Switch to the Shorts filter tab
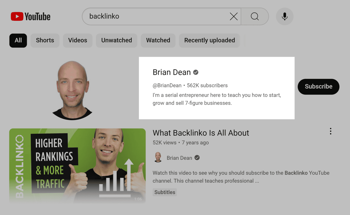 pos(45,40)
